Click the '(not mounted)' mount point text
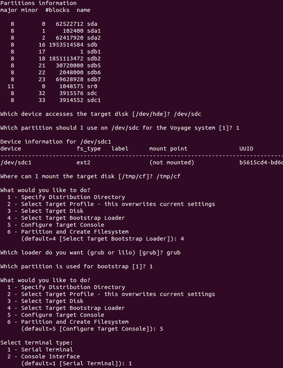Screen dimensions: 283x368 pos(172,163)
